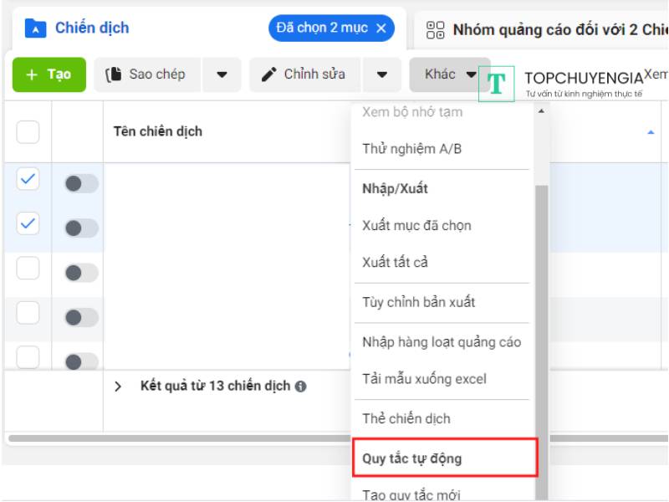Click the dropdown menu's vertical scrollbar
669x502 pixels.
click(540, 335)
